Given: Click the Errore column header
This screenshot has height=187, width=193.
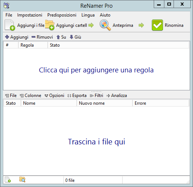Looking at the screenshot, I should [x=161, y=103].
